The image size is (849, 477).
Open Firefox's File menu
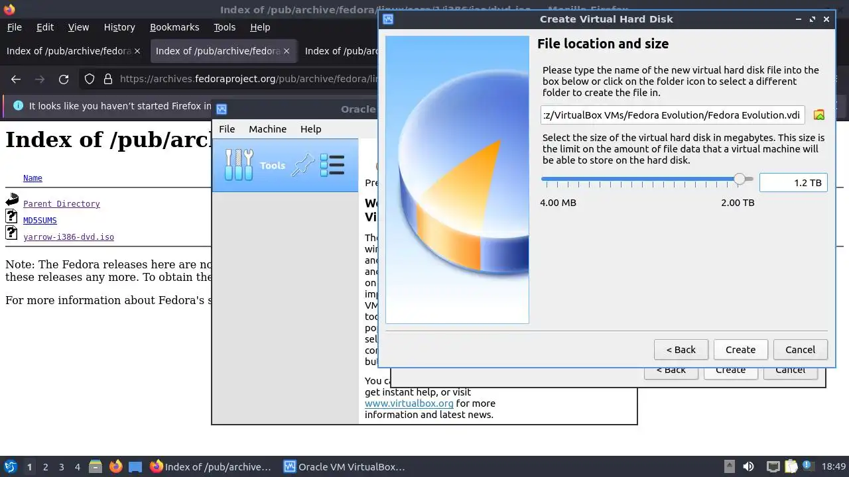[14, 27]
